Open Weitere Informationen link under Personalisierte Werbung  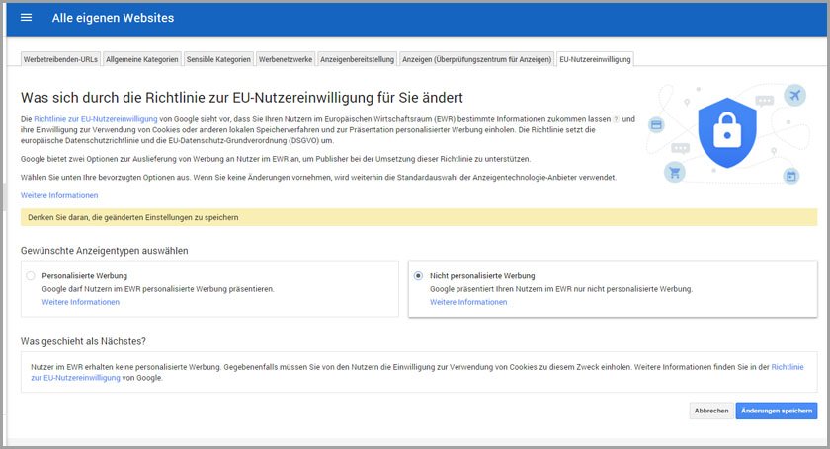(80, 302)
